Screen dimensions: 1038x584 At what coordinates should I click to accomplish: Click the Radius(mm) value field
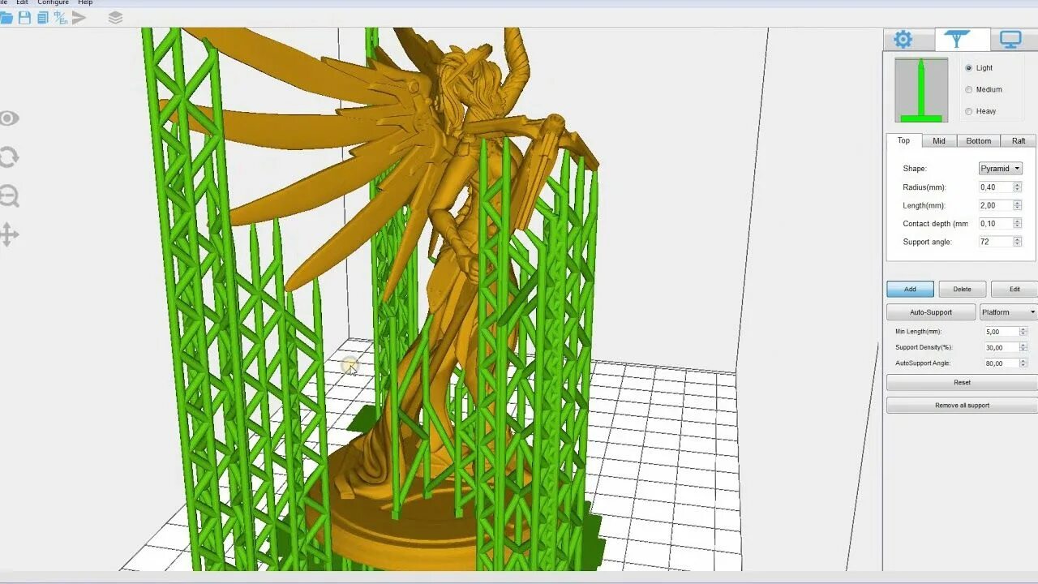point(995,187)
